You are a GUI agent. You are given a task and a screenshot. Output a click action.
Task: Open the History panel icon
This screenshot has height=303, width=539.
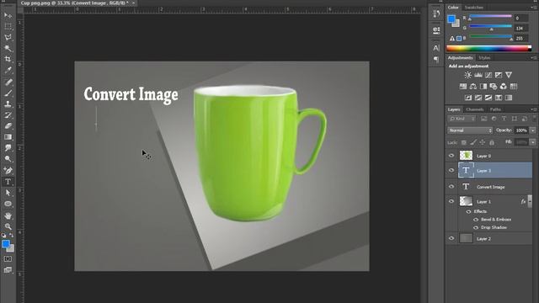point(436,13)
